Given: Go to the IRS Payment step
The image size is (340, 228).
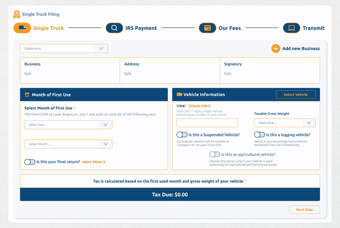Looking at the screenshot, I should point(141,28).
